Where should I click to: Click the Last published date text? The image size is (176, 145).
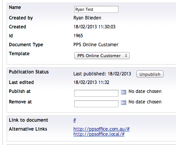(x=102, y=74)
